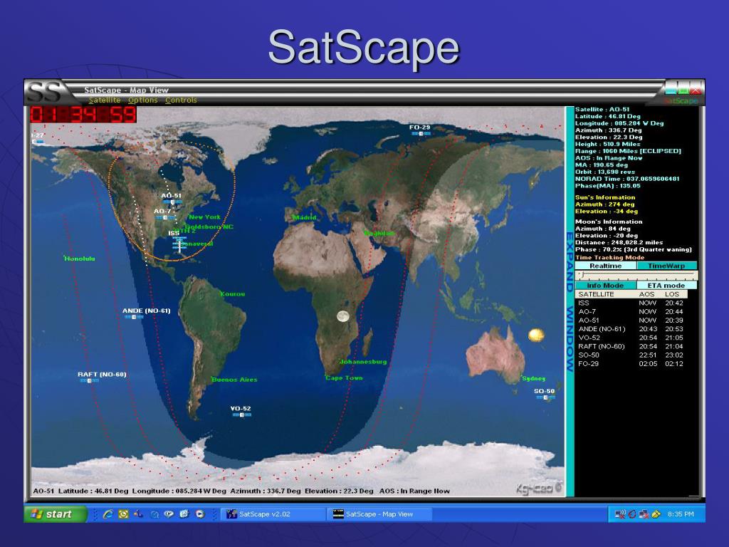This screenshot has width=729, height=547.
Task: Click the red digital clock display
Action: (x=83, y=115)
